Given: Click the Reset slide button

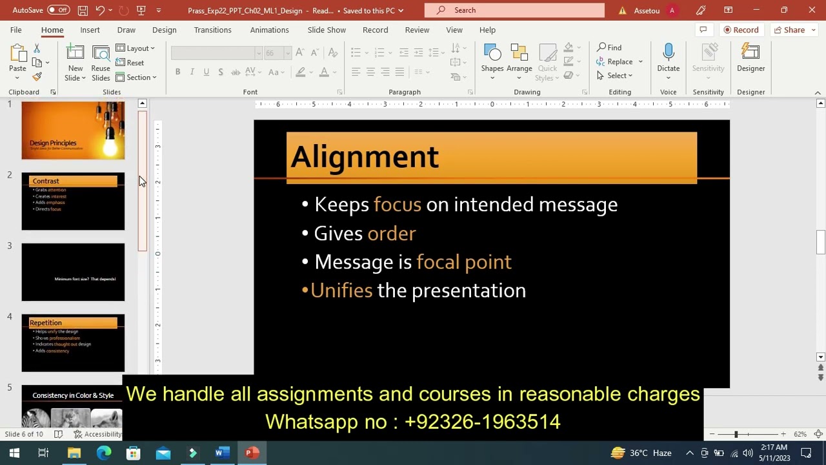Looking at the screenshot, I should tap(130, 63).
